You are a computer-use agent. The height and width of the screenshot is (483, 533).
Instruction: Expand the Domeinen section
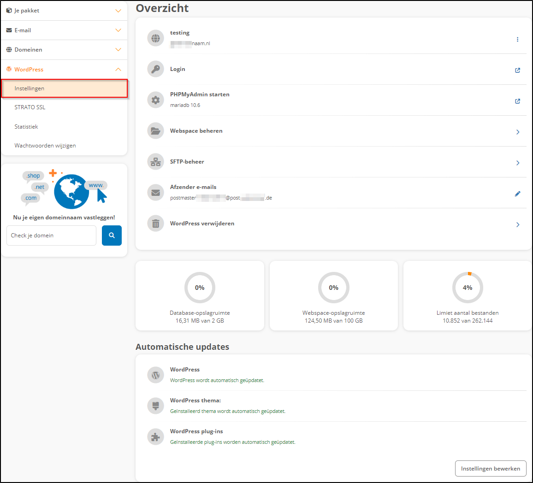(x=64, y=49)
